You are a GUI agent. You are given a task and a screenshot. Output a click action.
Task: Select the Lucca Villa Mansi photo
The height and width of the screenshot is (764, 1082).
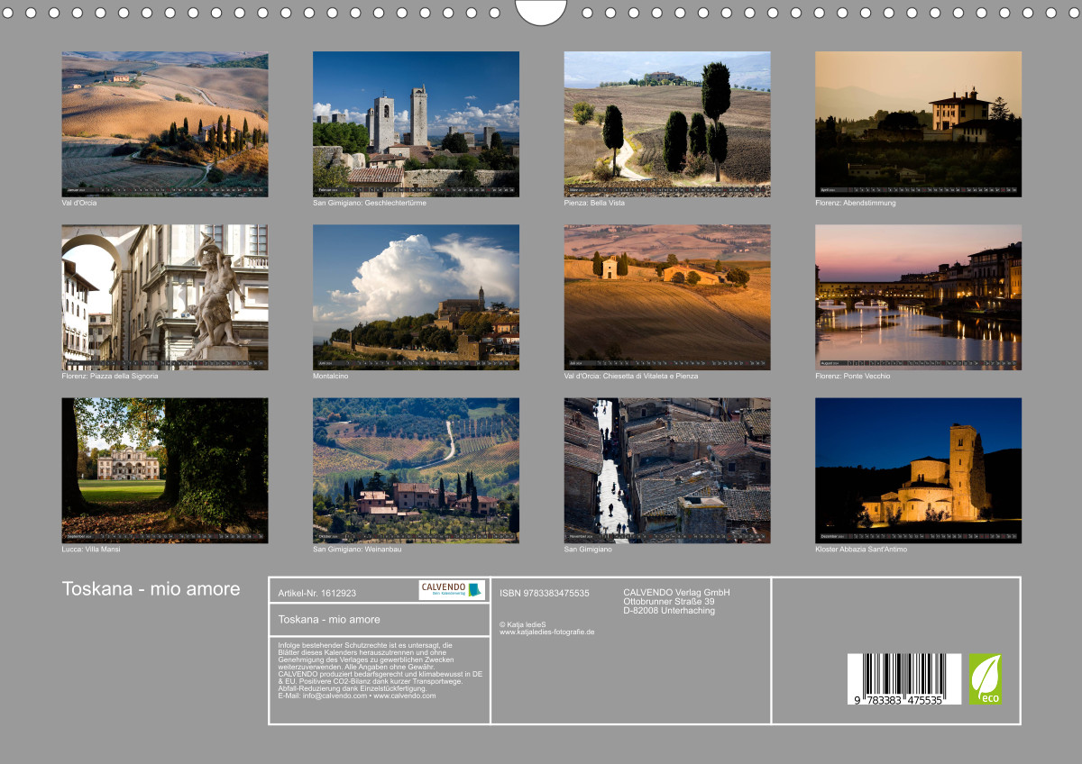tap(164, 470)
